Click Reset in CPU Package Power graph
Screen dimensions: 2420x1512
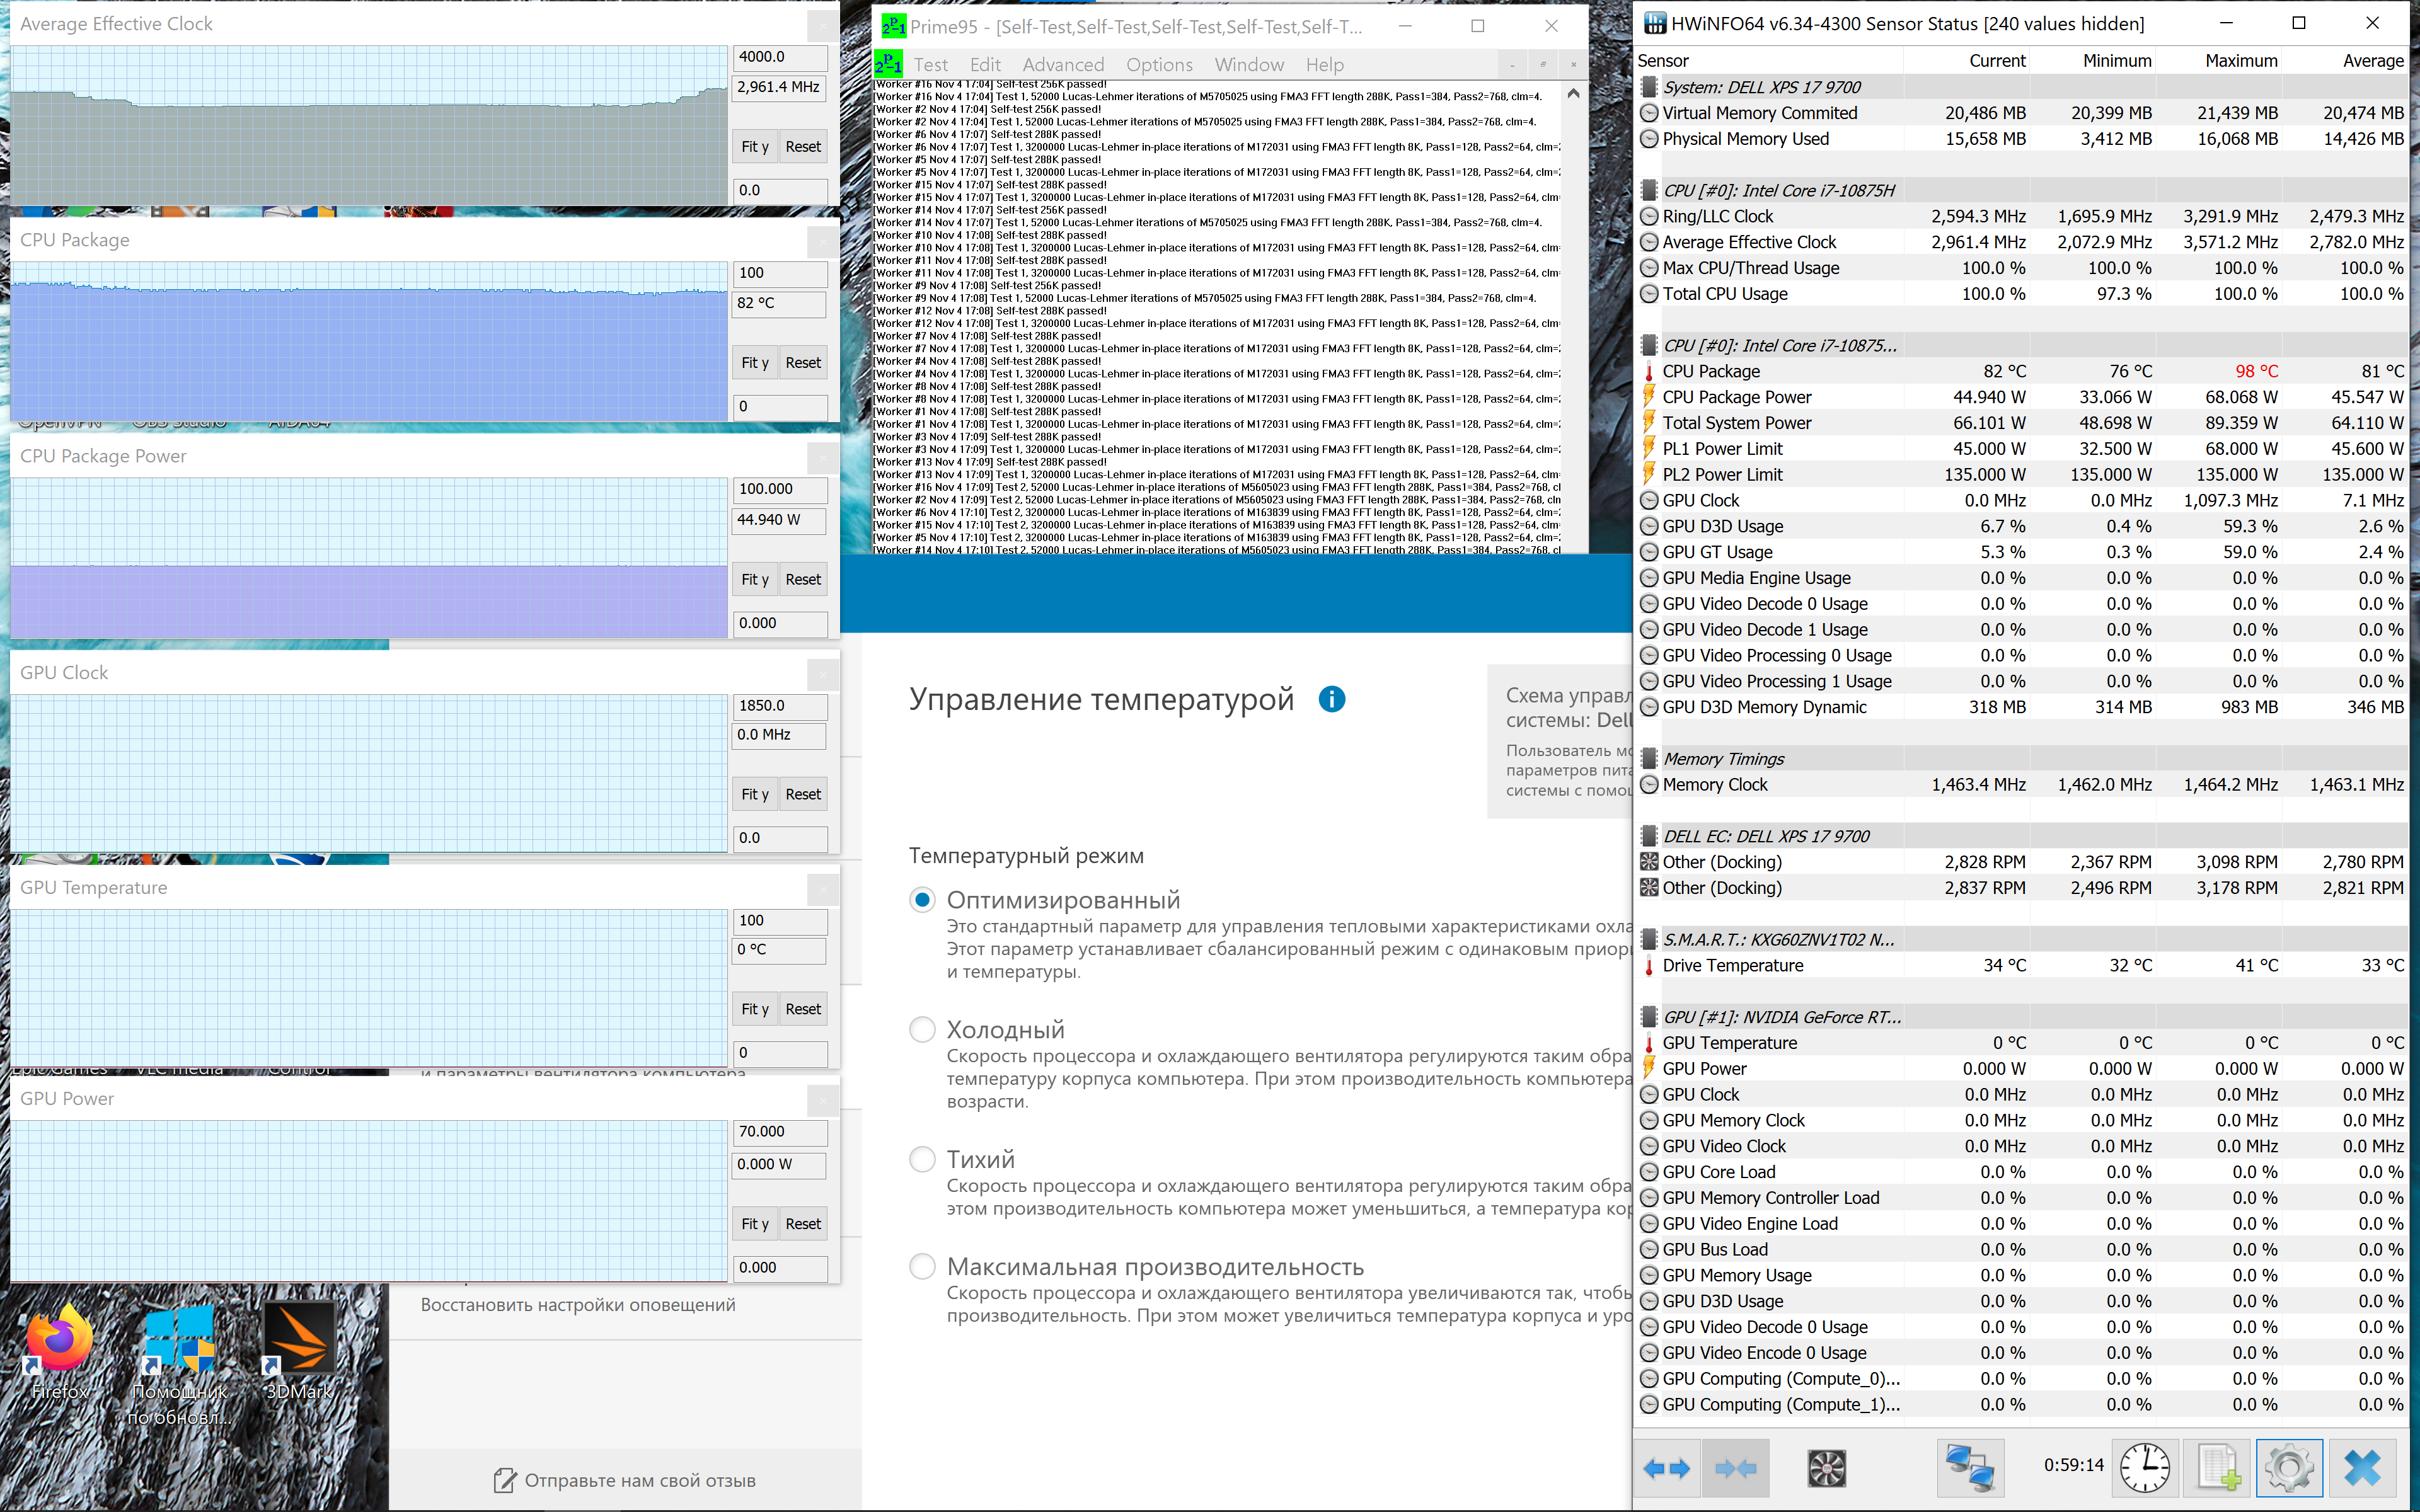803,579
